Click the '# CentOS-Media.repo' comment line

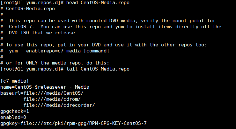[x=27, y=9]
